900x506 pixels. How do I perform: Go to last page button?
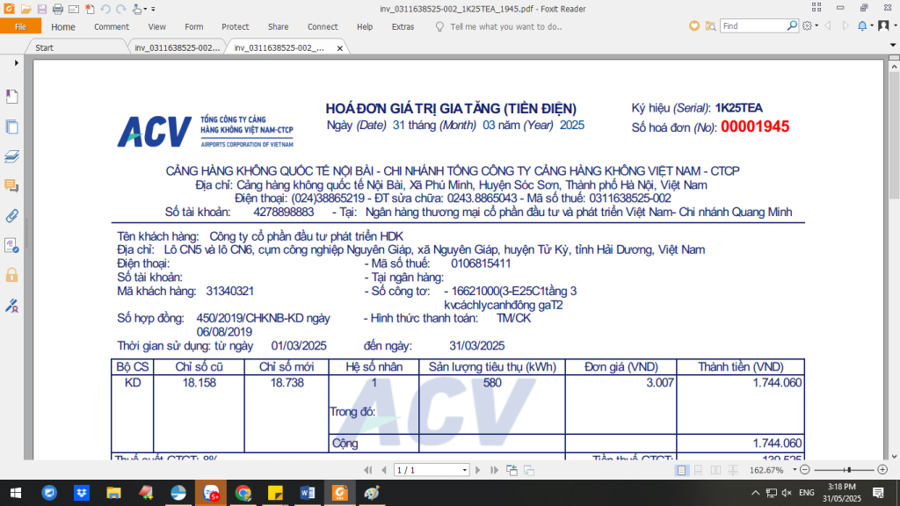coord(494,470)
